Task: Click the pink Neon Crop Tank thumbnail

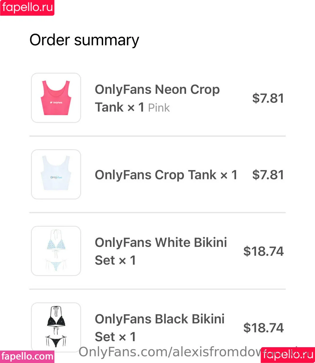Action: click(56, 98)
